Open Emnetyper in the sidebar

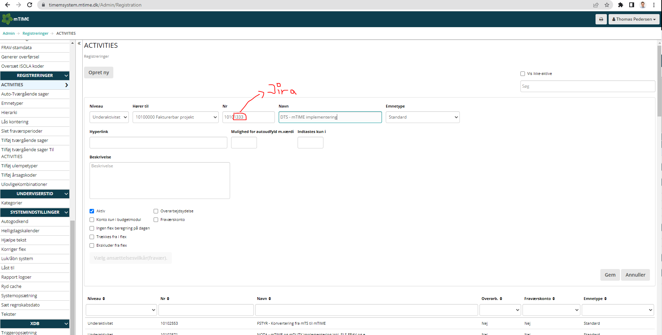[12, 103]
